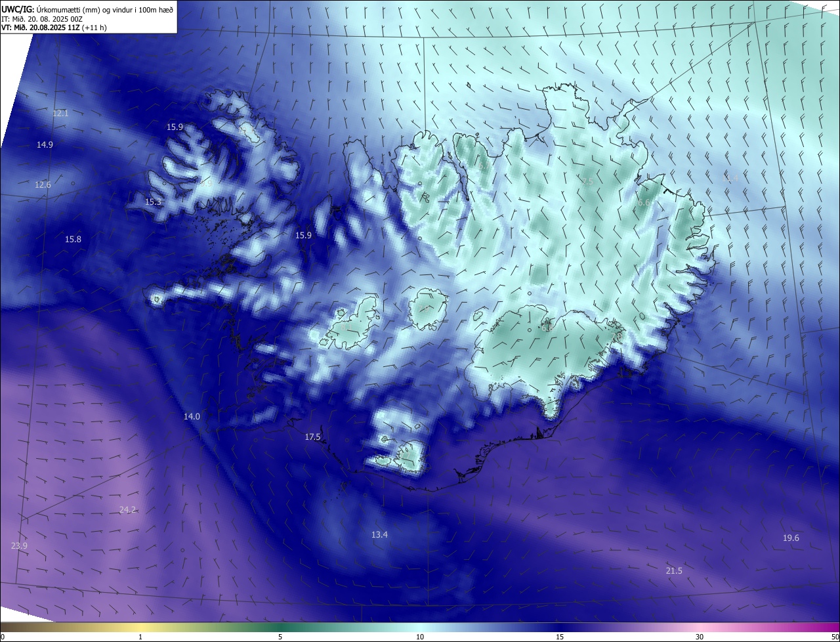Click the colorbar tick labeled 10

(420, 637)
